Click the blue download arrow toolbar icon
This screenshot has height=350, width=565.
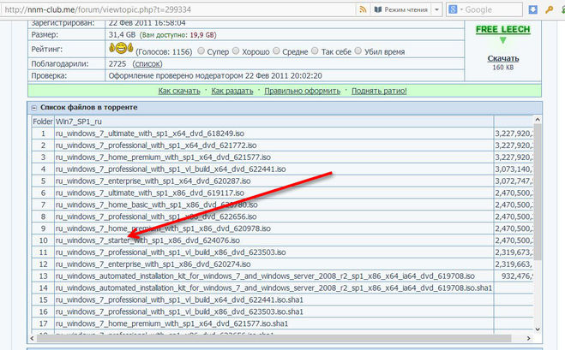[x=533, y=9]
